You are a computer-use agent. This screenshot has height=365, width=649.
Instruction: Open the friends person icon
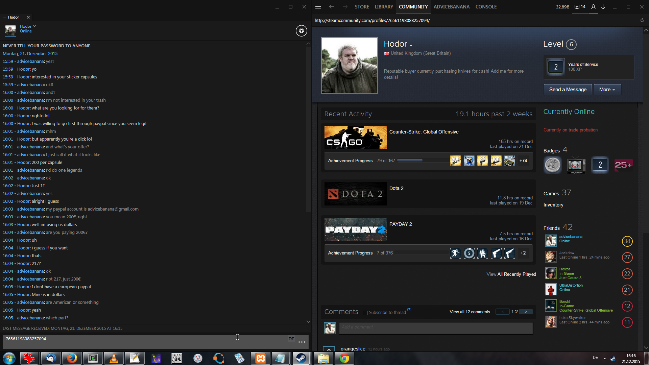[593, 7]
